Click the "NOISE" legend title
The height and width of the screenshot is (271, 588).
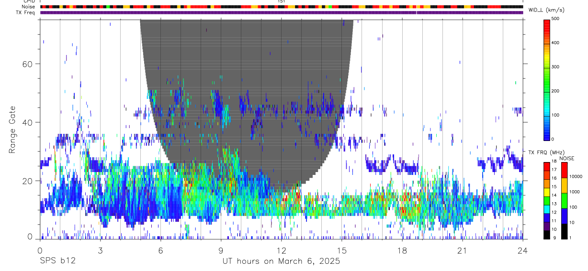tap(567, 158)
